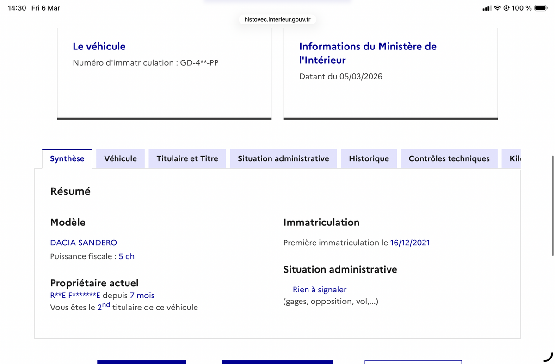The height and width of the screenshot is (364, 555).
Task: Click the Datant du 05/03/2026 text
Action: [341, 77]
